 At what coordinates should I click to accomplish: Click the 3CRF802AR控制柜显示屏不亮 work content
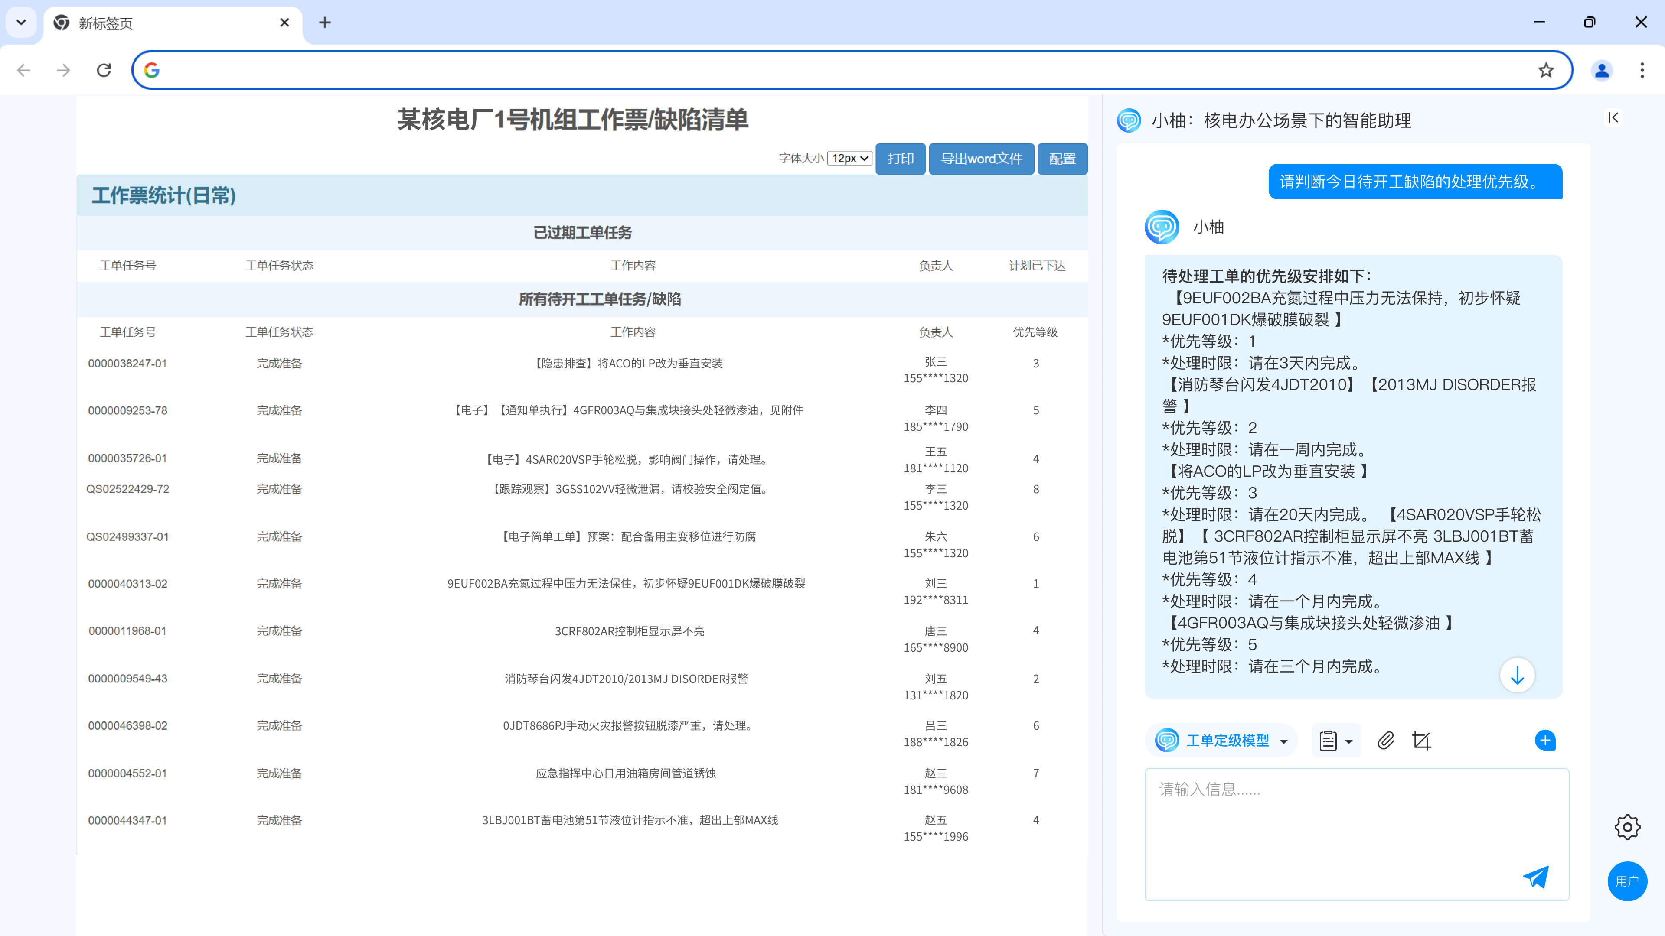[630, 631]
